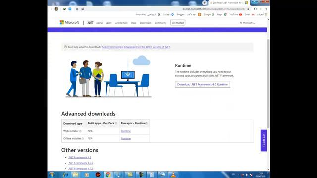Open the settings gear bookmark
This screenshot has height=178, width=317.
pyautogui.click(x=168, y=14)
